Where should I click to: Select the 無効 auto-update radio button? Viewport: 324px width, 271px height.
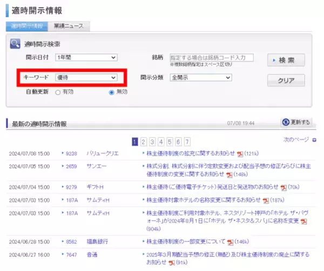(112, 92)
